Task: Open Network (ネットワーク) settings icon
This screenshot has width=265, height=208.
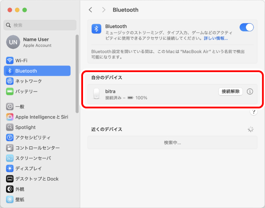Action: [x=10, y=81]
